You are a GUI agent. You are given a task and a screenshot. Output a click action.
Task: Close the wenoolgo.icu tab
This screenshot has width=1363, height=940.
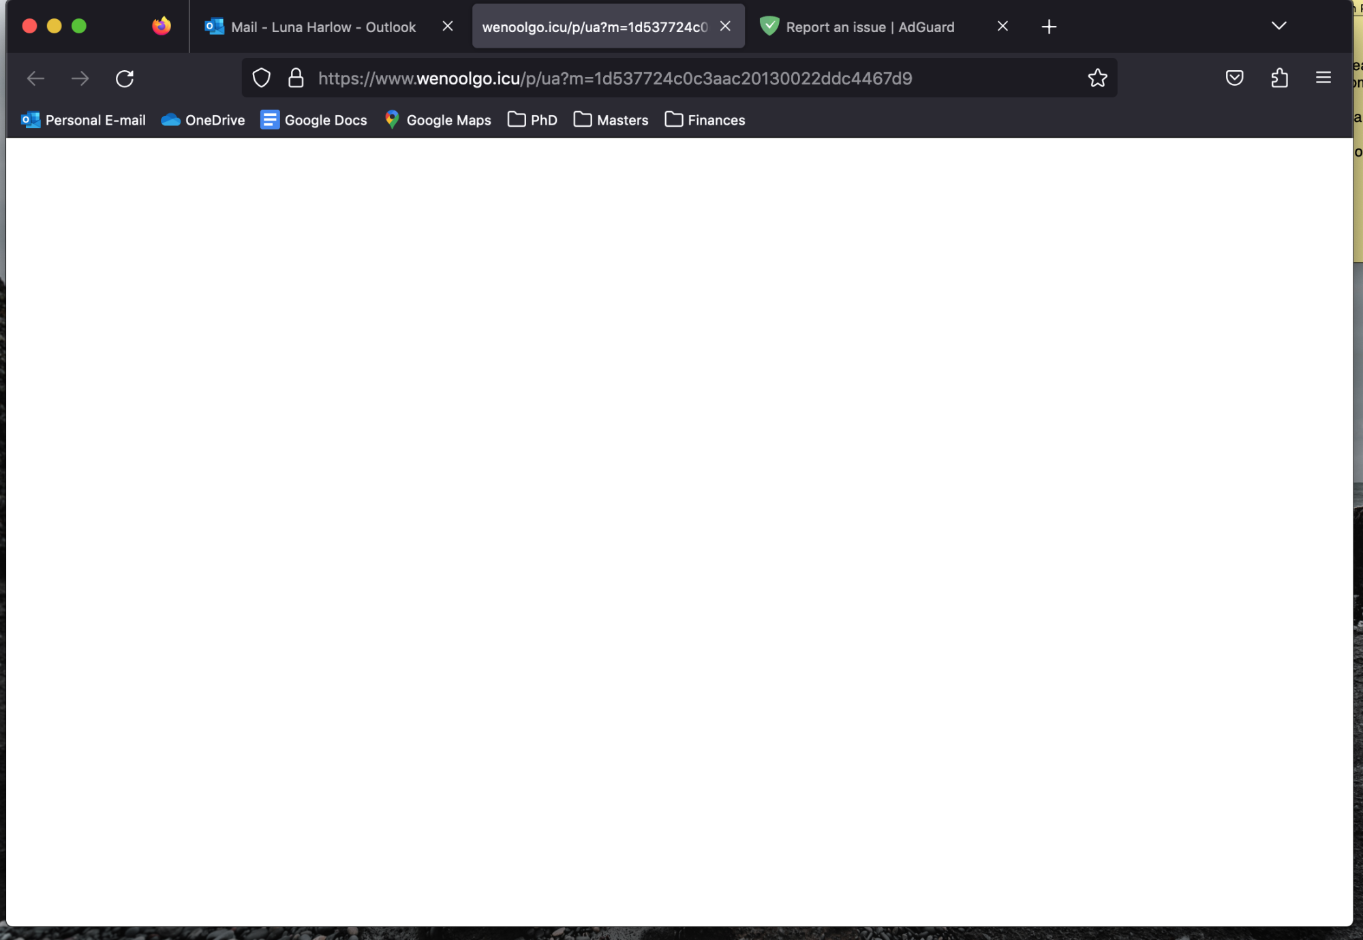[725, 27]
